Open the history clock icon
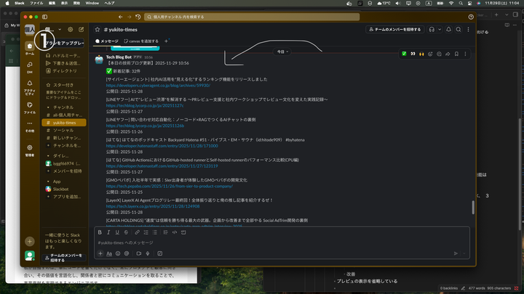 coord(138,17)
